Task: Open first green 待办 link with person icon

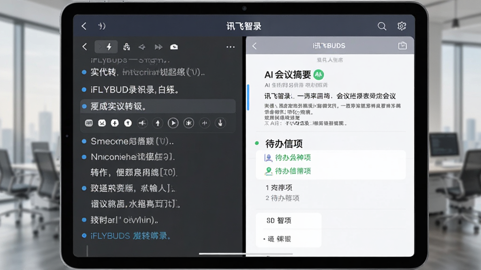Action: point(293,157)
